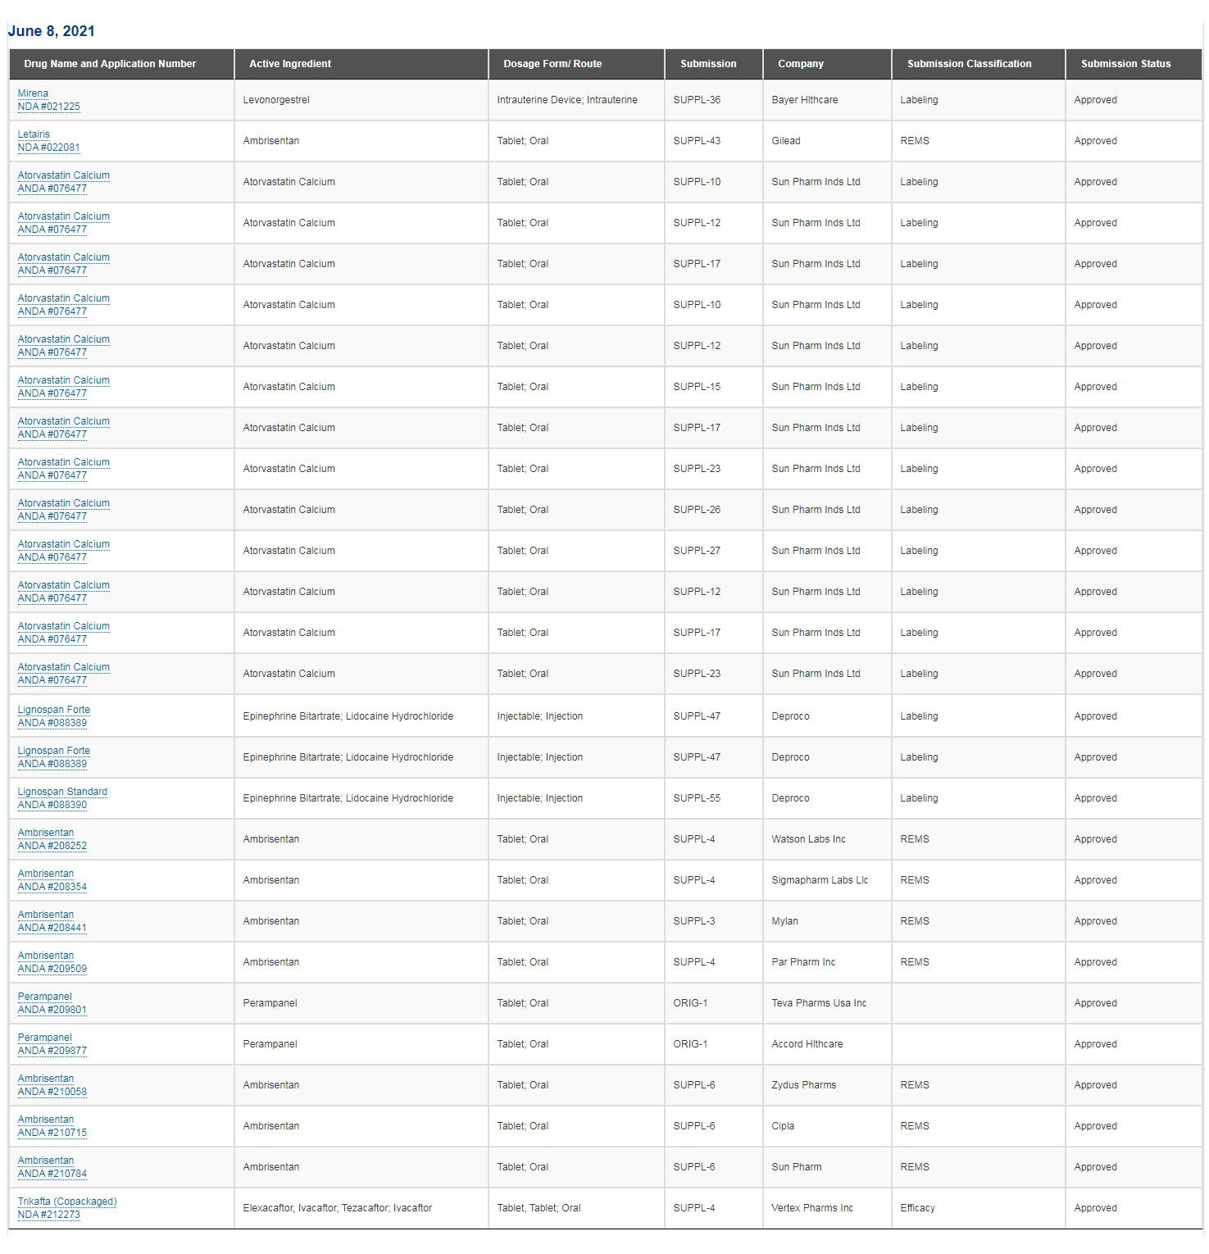Open Ambrisentan link in Cipla row
The height and width of the screenshot is (1254, 1209).
pyautogui.click(x=46, y=1120)
